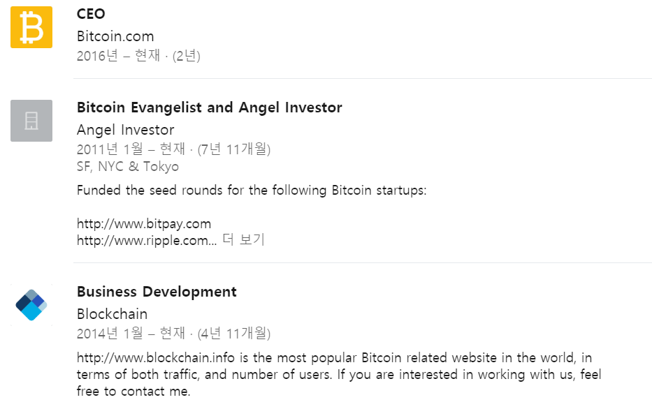Select 'Bitcoin Evangelist and Angel Investor' title
This screenshot has height=409, width=652.
coord(210,107)
